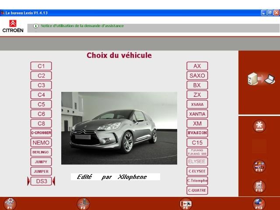Choose the BERLINGO model
The image size is (280, 210).
pos(41,152)
